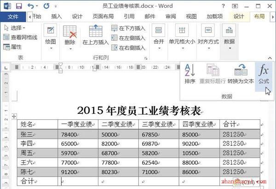Screen dimensions: 276x189
Task: Open the Quick Access Toolbar customize arrow
Action: coord(56,6)
